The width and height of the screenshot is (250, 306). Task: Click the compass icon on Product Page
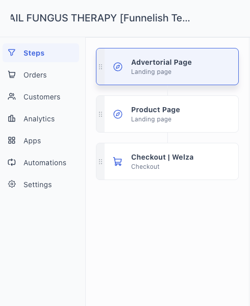(118, 114)
